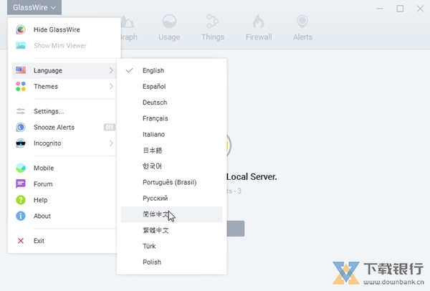Maximize the GlassWire window
430x291 pixels.
point(400,9)
